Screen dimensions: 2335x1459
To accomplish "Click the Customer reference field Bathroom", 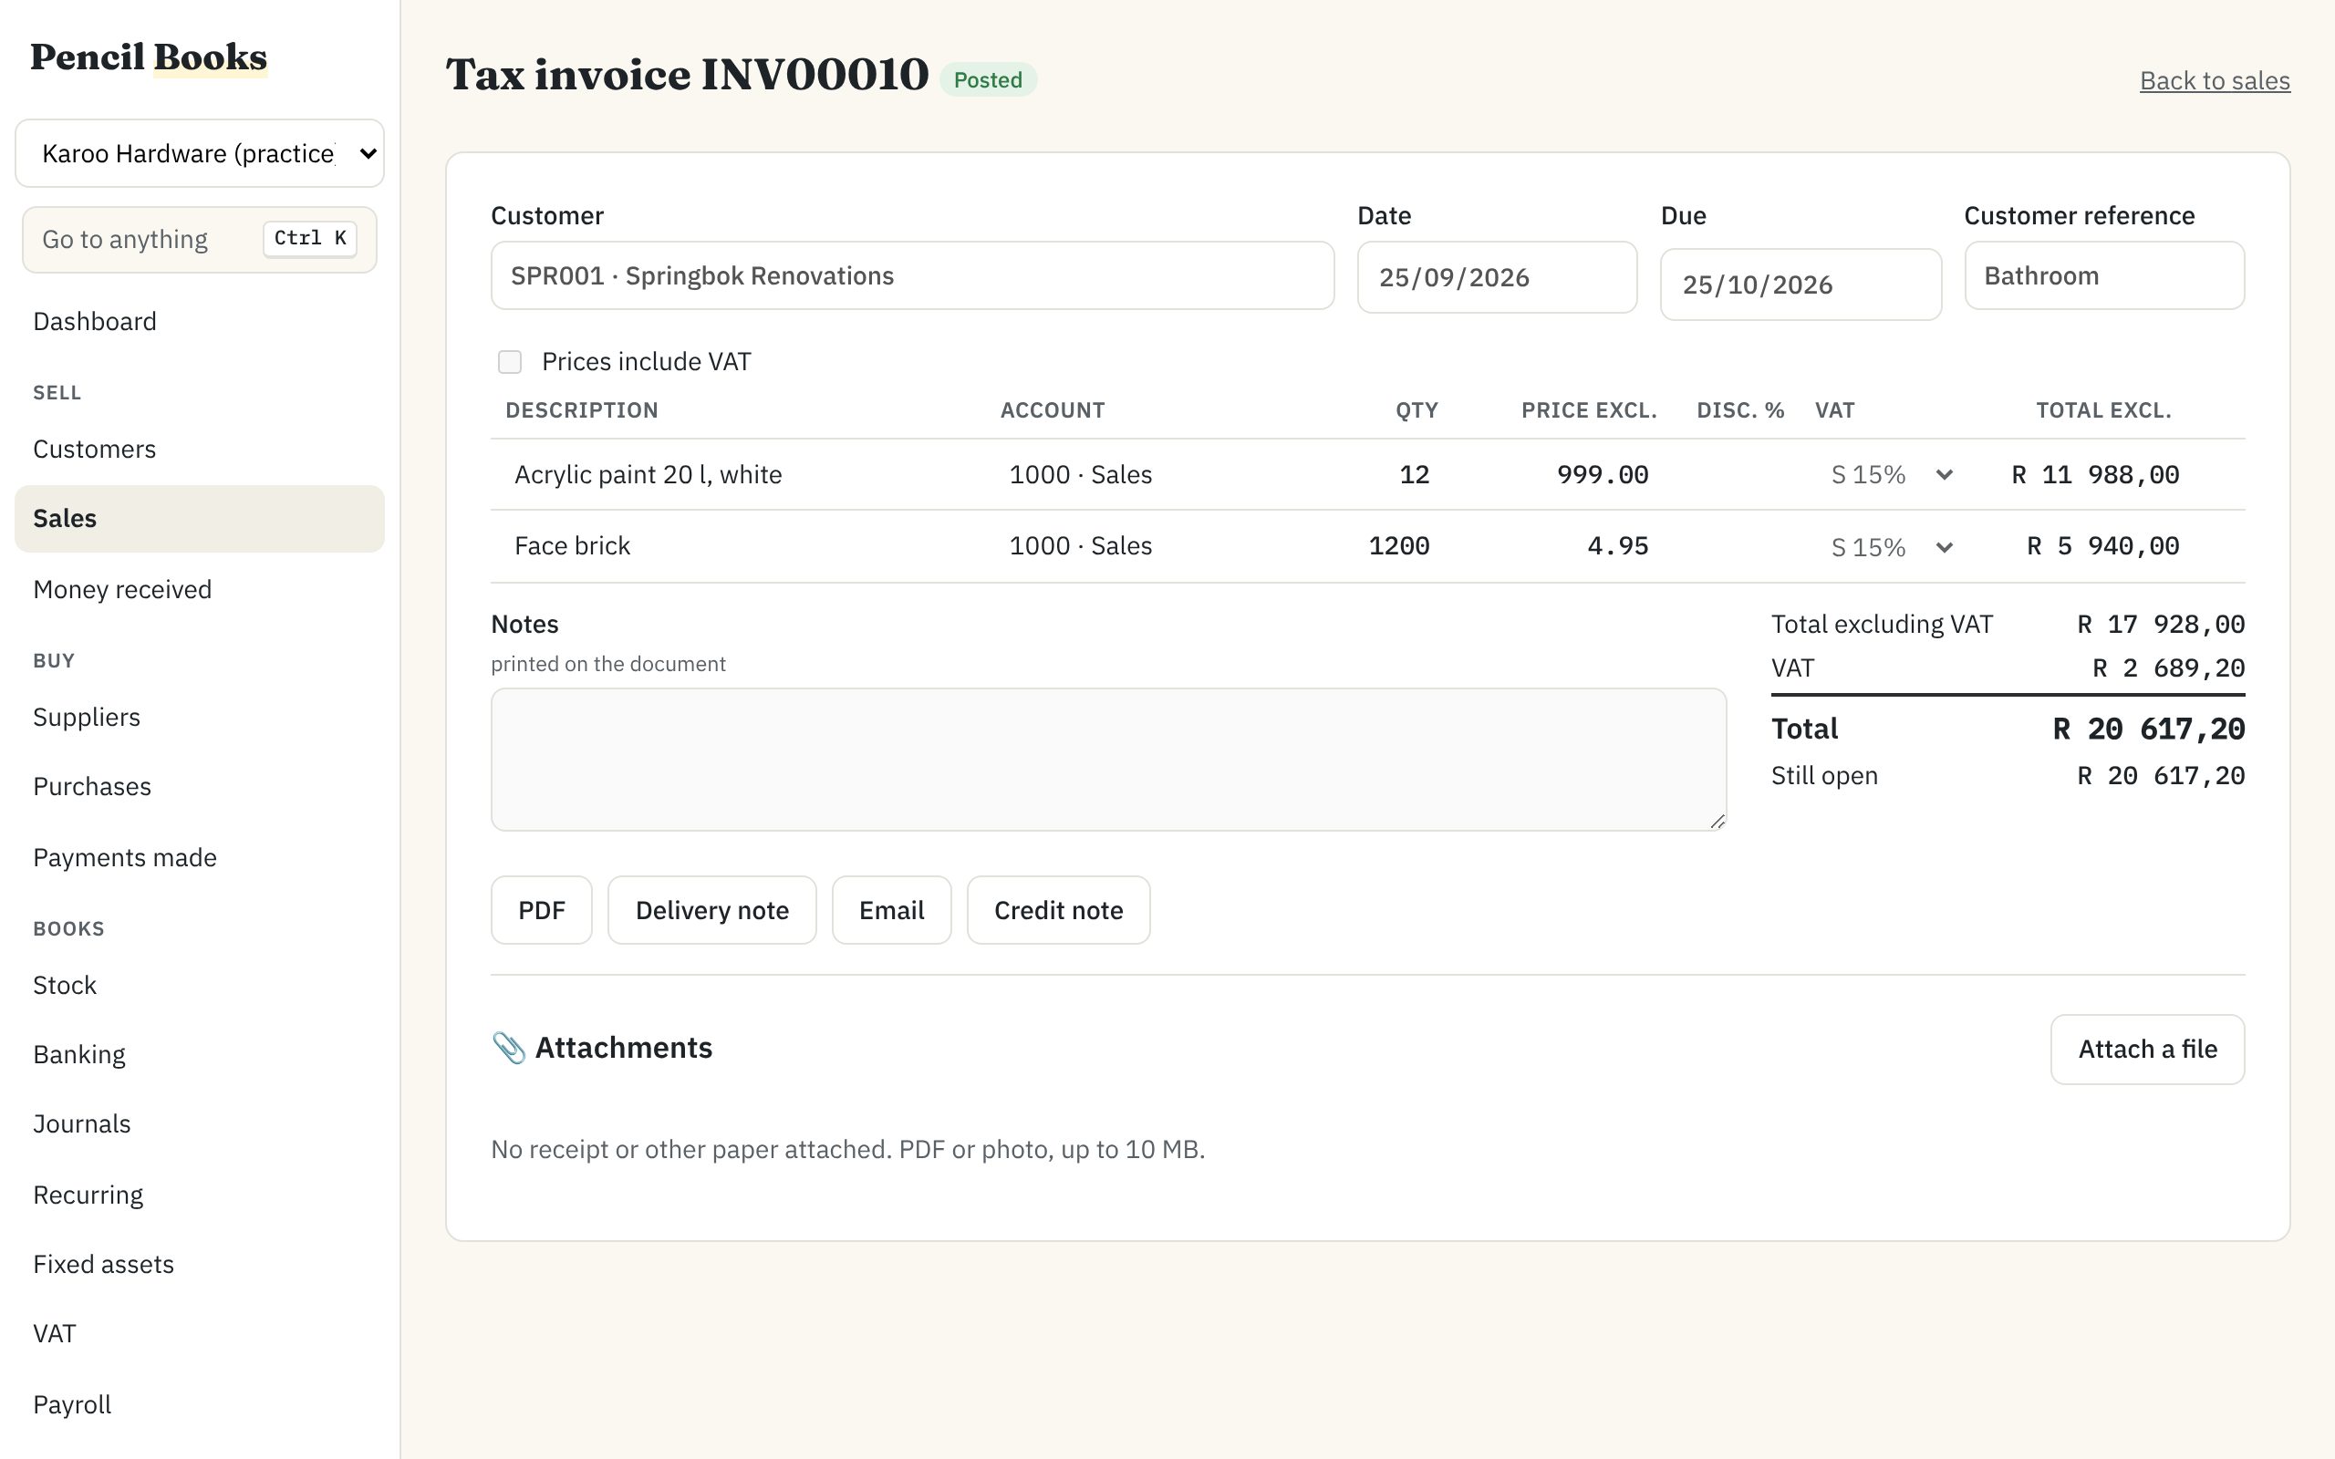I will click(x=2104, y=276).
